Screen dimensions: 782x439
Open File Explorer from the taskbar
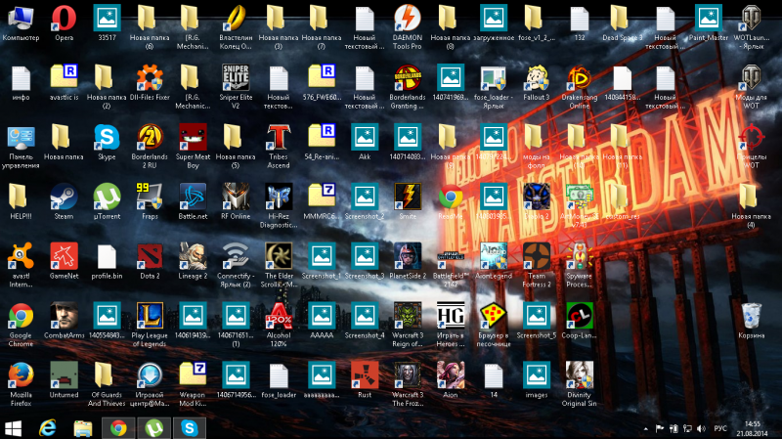coord(83,428)
